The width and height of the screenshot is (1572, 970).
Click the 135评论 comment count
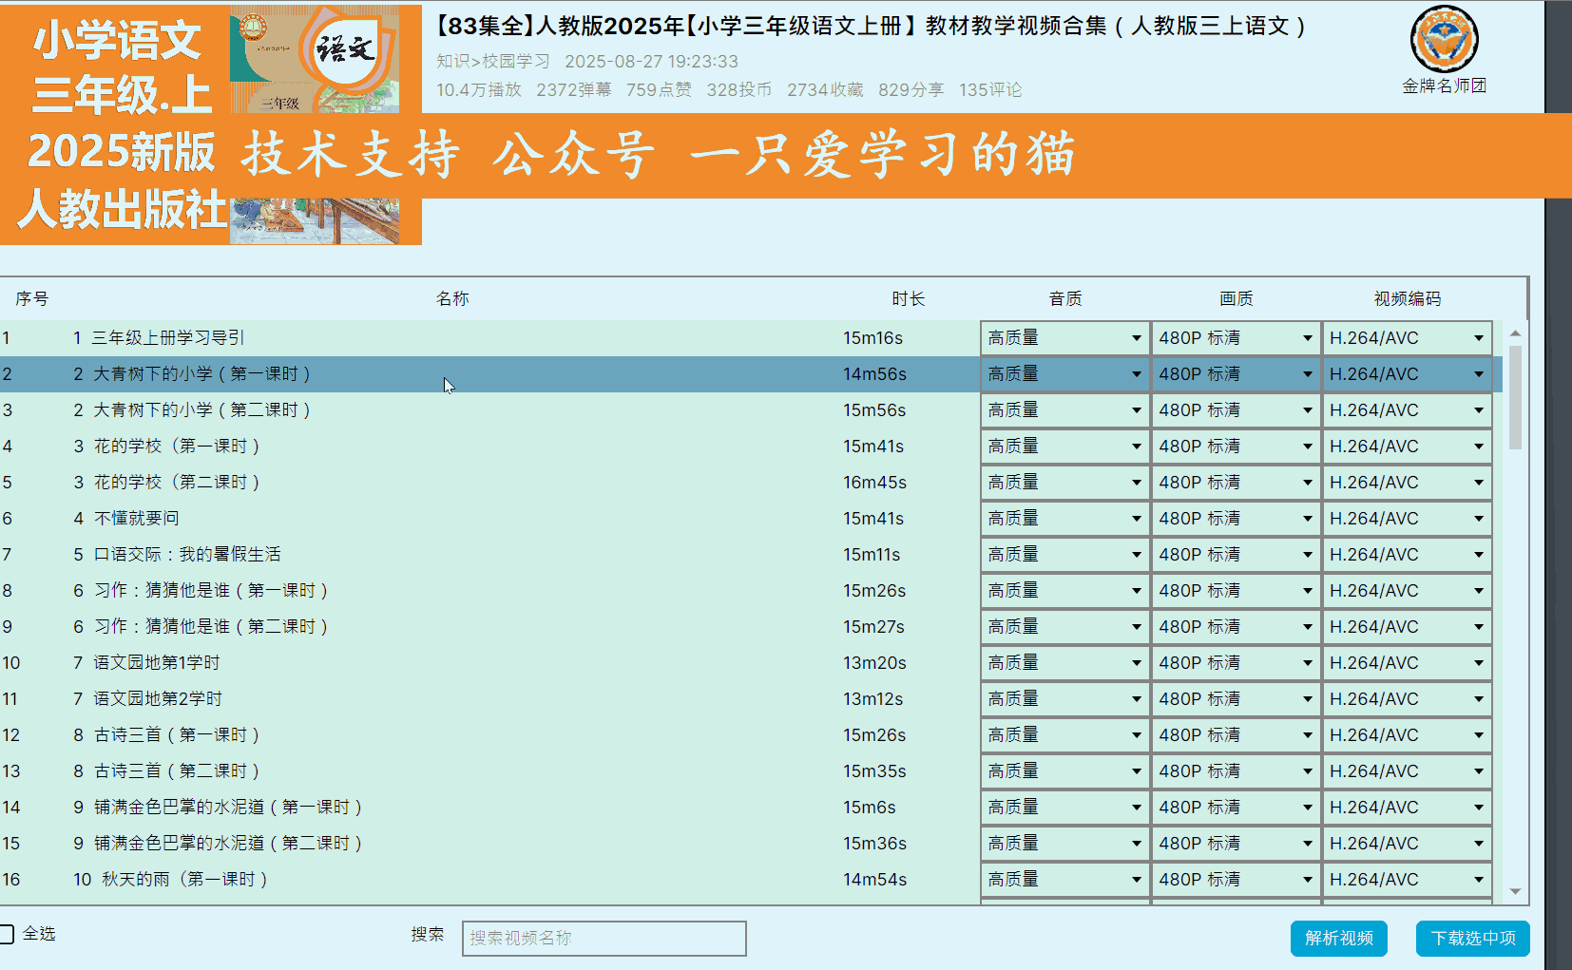[990, 90]
